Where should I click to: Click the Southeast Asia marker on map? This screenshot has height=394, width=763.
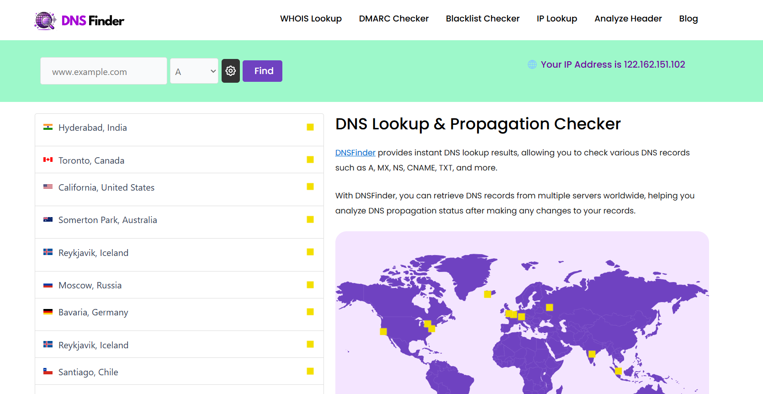(618, 371)
